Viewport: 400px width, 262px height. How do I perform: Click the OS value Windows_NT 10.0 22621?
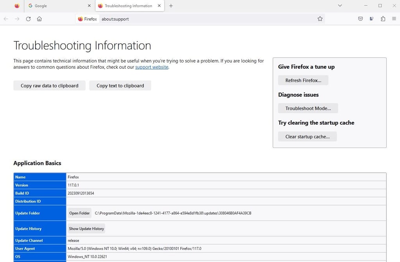pyautogui.click(x=87, y=257)
